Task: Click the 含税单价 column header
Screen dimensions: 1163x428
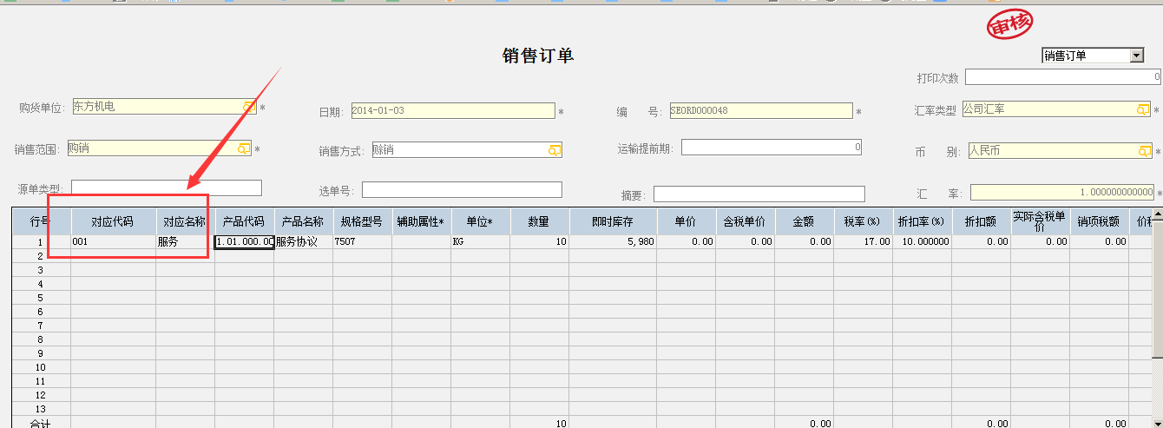Action: click(746, 221)
